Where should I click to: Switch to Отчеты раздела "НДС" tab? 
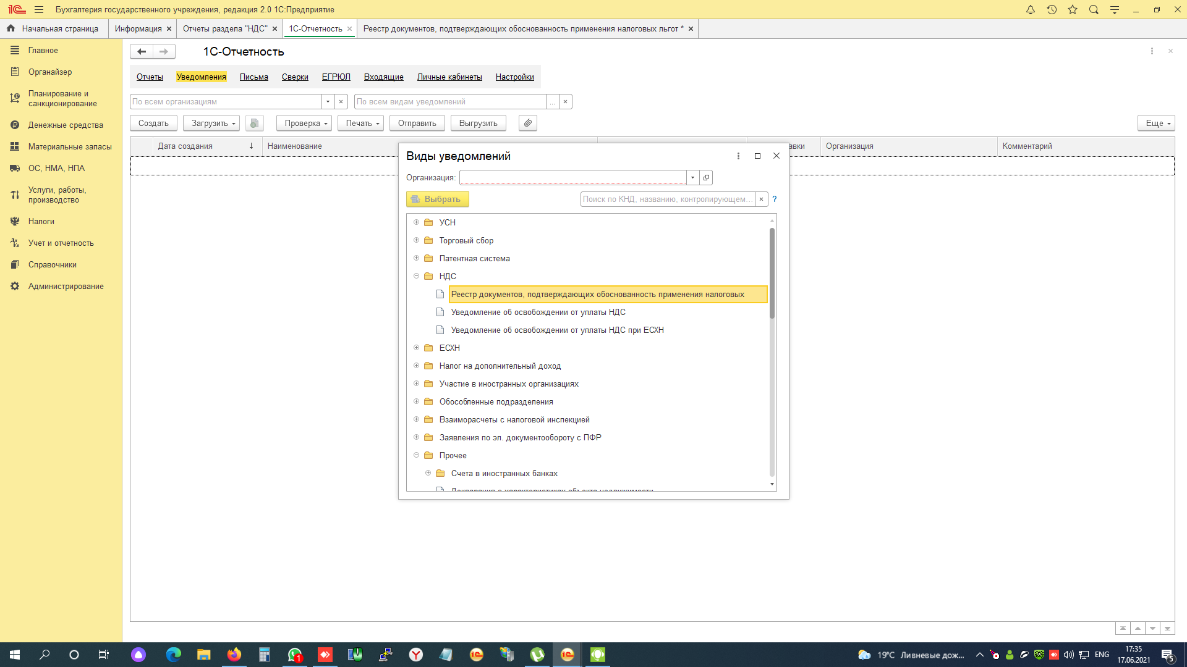[x=225, y=29]
